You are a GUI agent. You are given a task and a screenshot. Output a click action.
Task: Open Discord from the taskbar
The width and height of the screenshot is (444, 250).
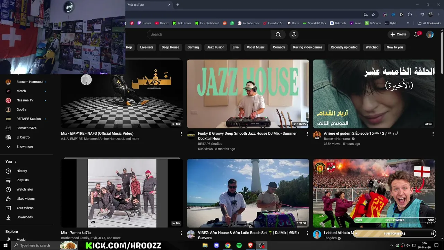coord(216,245)
